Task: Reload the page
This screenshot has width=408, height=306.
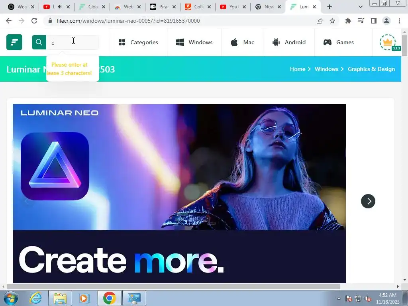Action: (x=34, y=21)
